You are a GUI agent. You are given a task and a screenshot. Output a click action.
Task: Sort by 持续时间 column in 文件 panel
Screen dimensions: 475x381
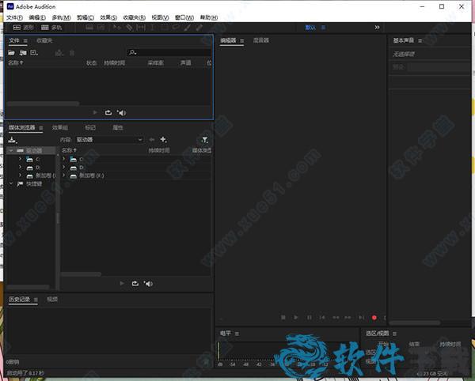click(115, 63)
